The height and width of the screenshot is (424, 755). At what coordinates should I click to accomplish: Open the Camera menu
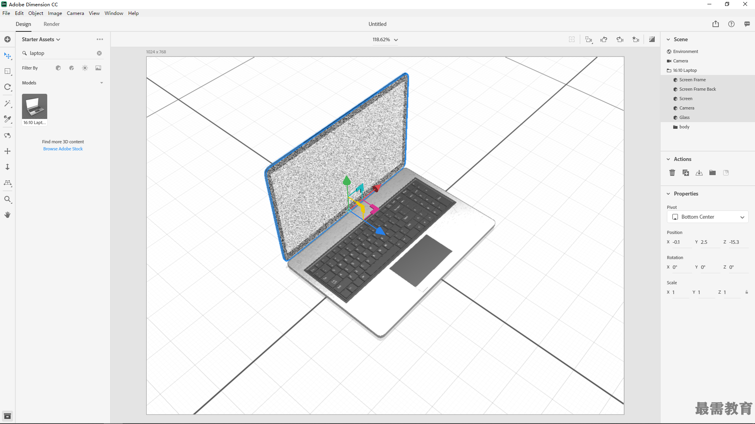click(75, 13)
